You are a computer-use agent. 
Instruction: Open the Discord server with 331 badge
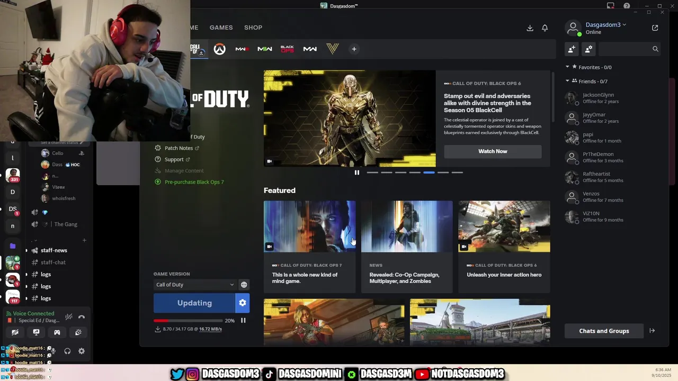pyautogui.click(x=13, y=175)
